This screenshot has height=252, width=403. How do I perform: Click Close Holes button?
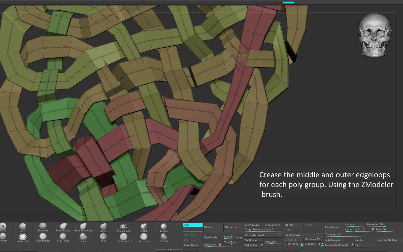193,245
